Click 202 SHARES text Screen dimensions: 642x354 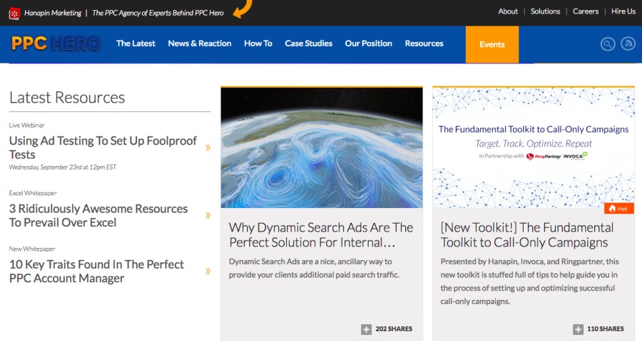pyautogui.click(x=394, y=329)
